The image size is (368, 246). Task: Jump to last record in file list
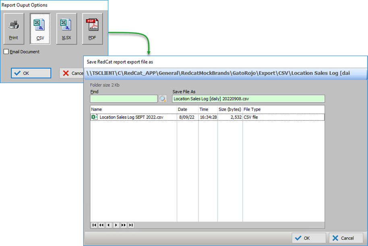[131, 225]
